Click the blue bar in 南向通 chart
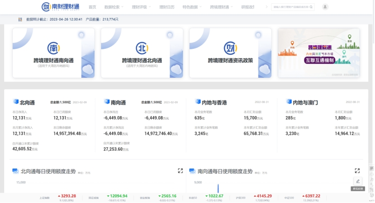The image size is (375, 203). tap(218, 188)
